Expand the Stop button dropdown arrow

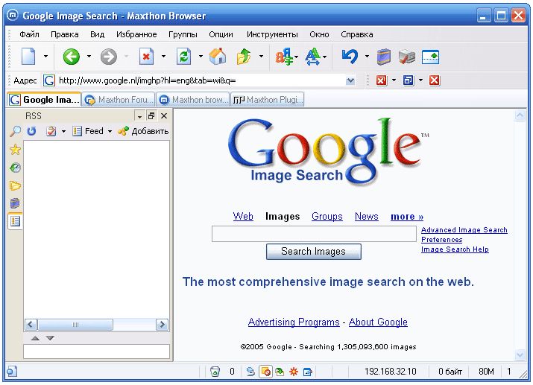tap(163, 57)
